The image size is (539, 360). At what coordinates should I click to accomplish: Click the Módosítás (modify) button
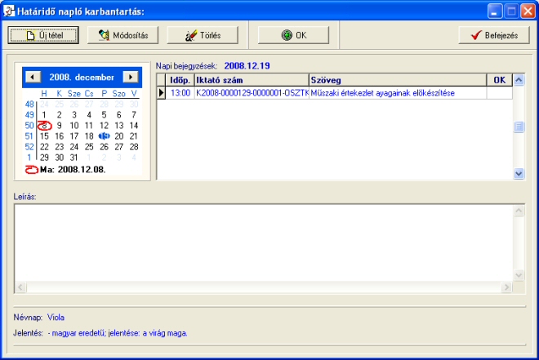tap(122, 35)
